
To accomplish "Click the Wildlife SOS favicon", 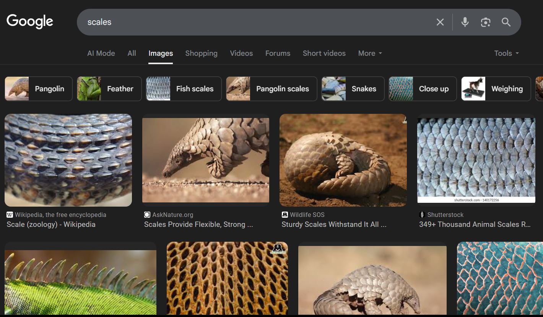I will (x=285, y=215).
